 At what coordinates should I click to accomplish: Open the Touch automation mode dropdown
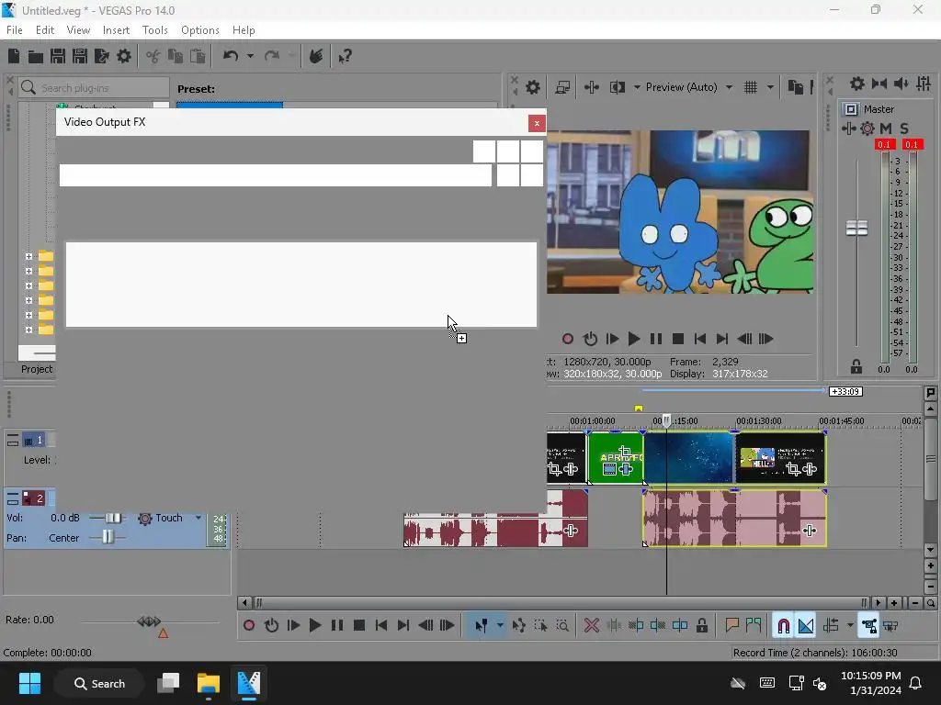point(198,518)
